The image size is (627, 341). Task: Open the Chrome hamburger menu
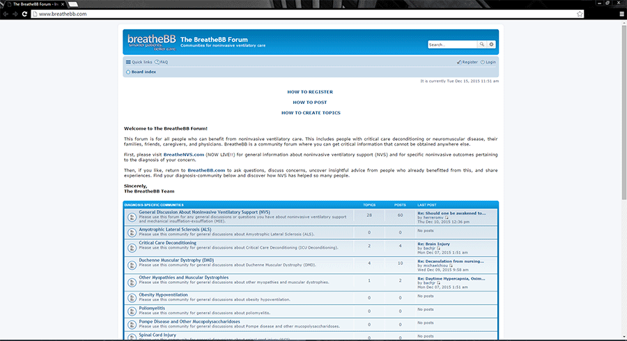click(x=622, y=14)
